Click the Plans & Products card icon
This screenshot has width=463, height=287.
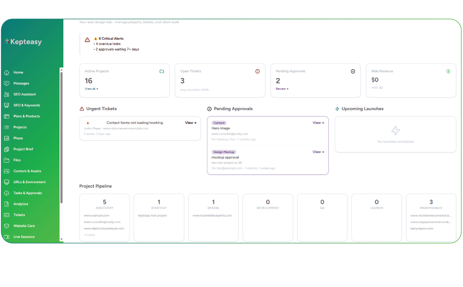[6, 116]
